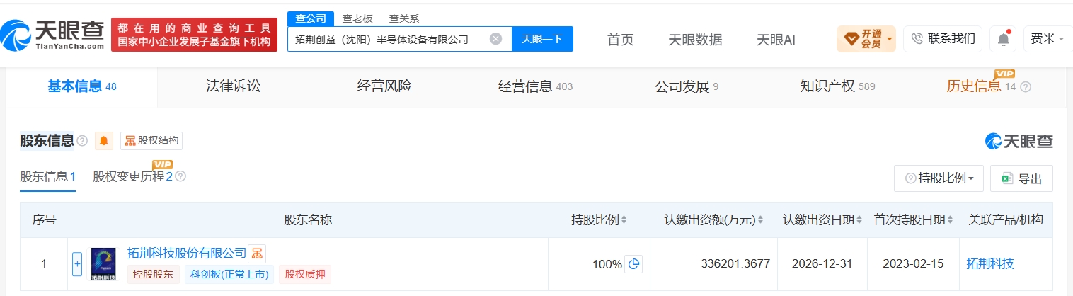Click the 控股股东 tag
This screenshot has width=1073, height=296.
154,274
